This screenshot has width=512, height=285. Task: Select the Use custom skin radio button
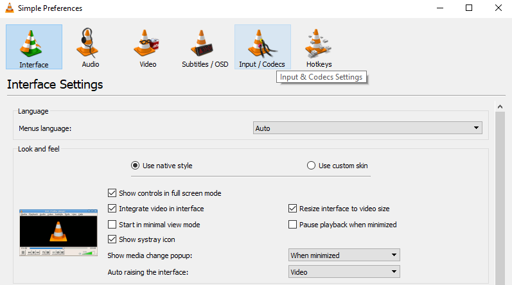coord(311,166)
